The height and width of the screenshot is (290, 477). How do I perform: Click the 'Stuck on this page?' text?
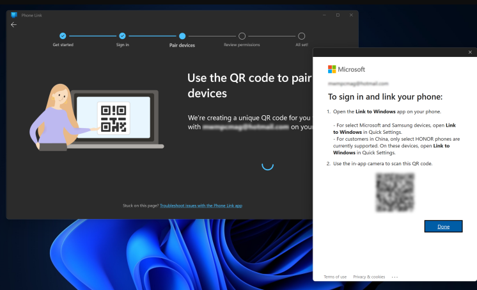(x=141, y=205)
